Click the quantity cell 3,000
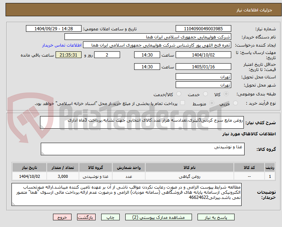Screen dimensions: 282x227 pos(63,176)
